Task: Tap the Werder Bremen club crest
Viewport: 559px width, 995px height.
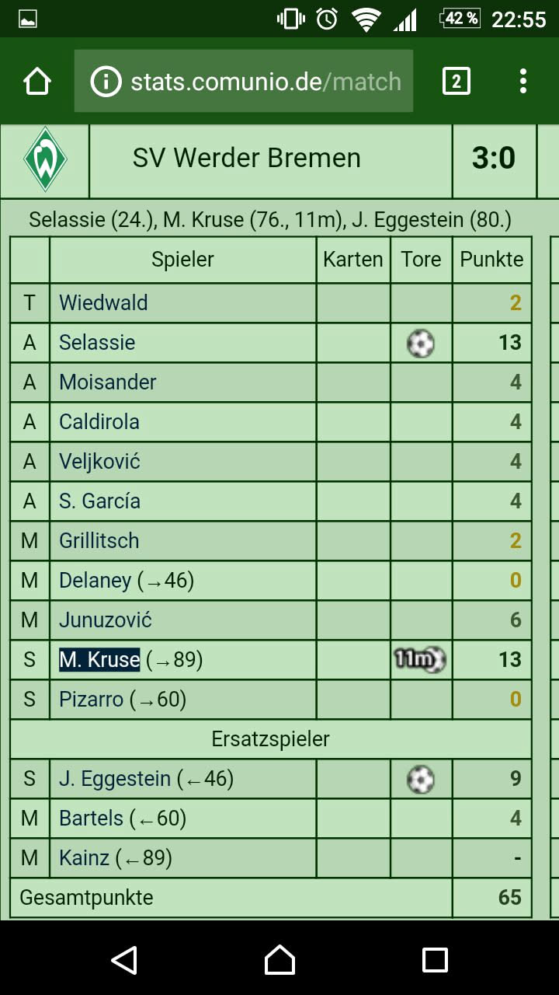Action: (45, 159)
